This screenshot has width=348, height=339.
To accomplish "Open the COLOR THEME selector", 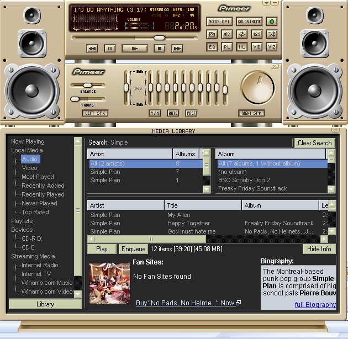I will pyautogui.click(x=249, y=22).
